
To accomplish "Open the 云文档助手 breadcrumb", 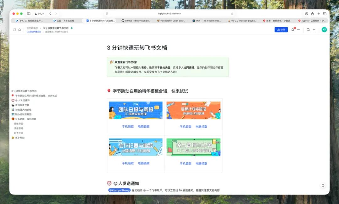I will point(32,28).
